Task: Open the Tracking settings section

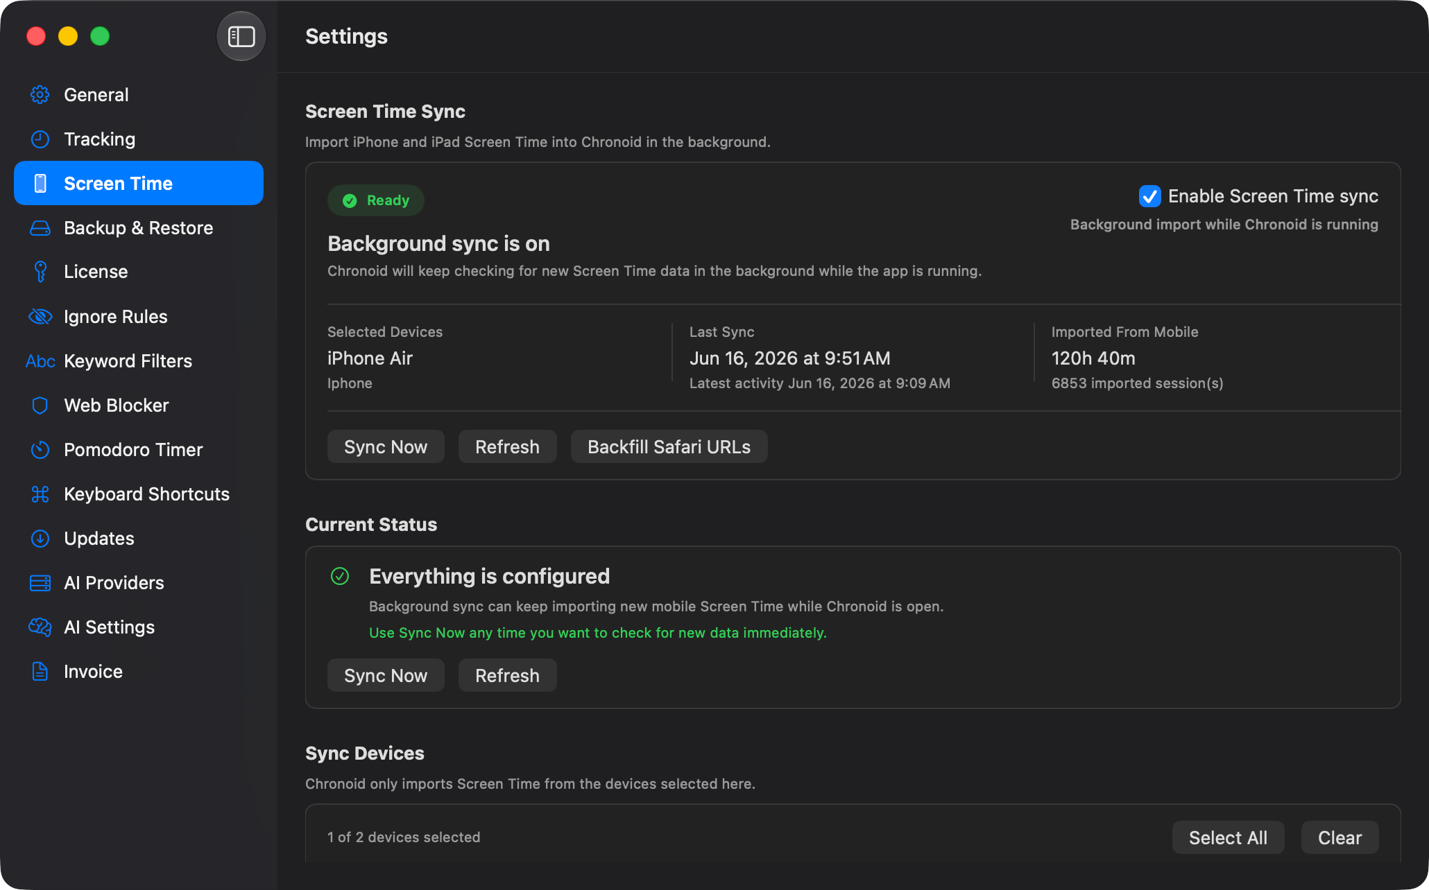Action: pyautogui.click(x=139, y=139)
